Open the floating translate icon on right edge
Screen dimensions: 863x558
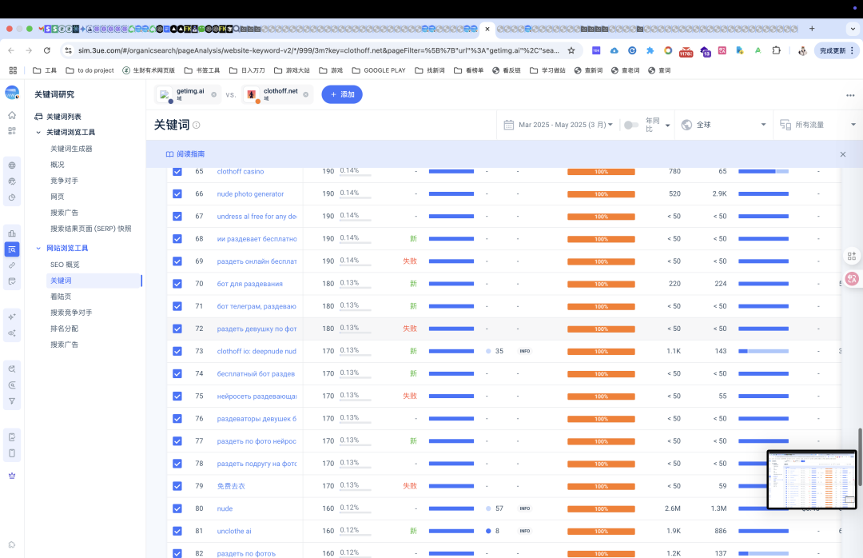pyautogui.click(x=852, y=279)
